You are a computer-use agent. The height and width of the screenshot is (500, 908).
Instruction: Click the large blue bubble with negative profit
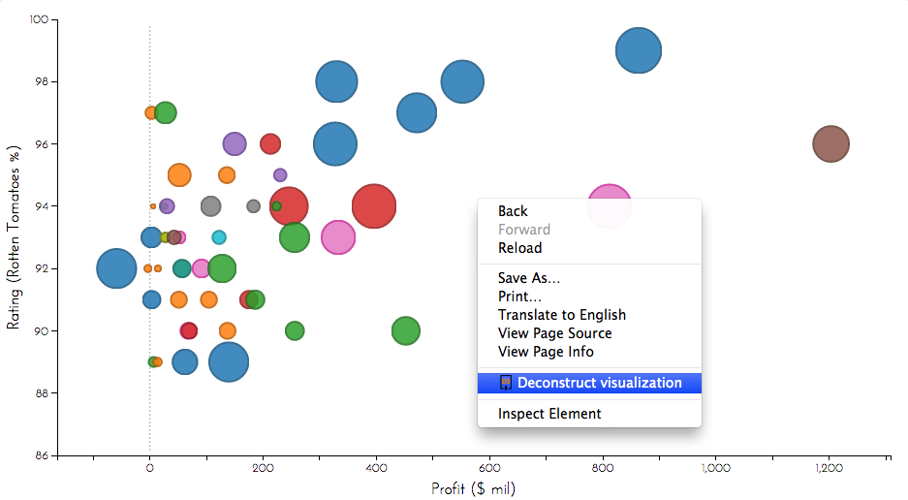(116, 268)
